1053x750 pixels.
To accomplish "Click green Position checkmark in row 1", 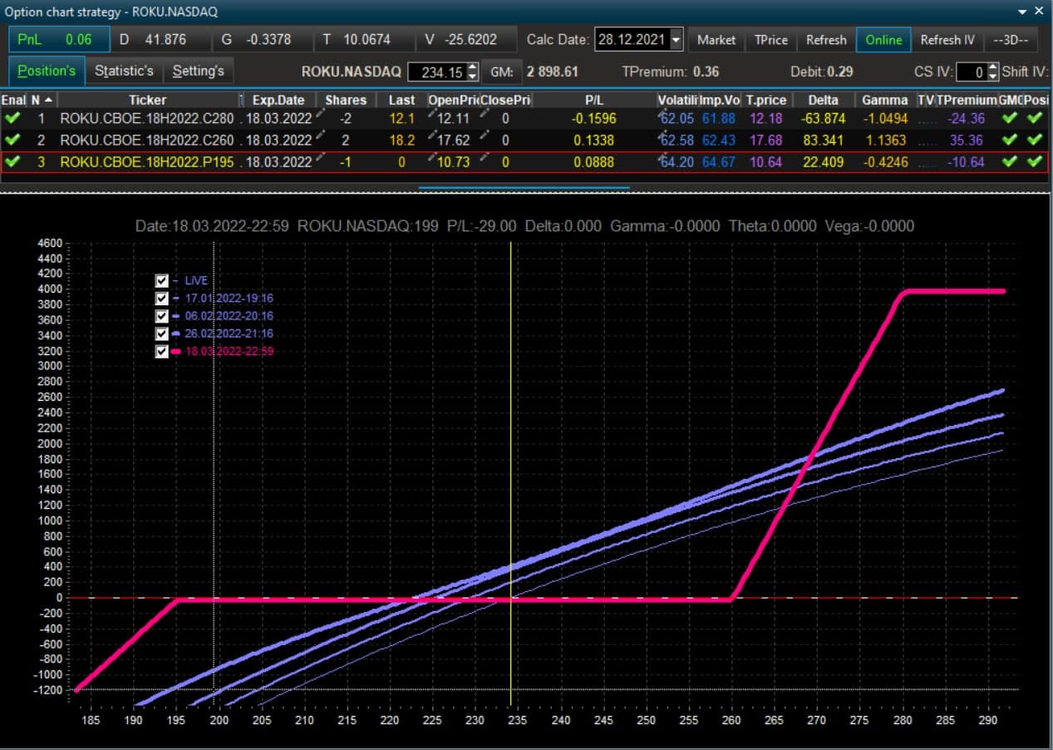I will (1035, 118).
